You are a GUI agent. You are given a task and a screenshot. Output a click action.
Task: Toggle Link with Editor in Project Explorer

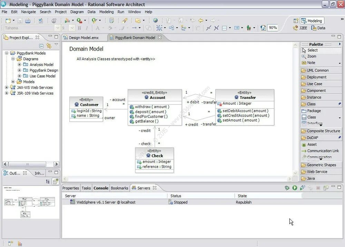49,46
